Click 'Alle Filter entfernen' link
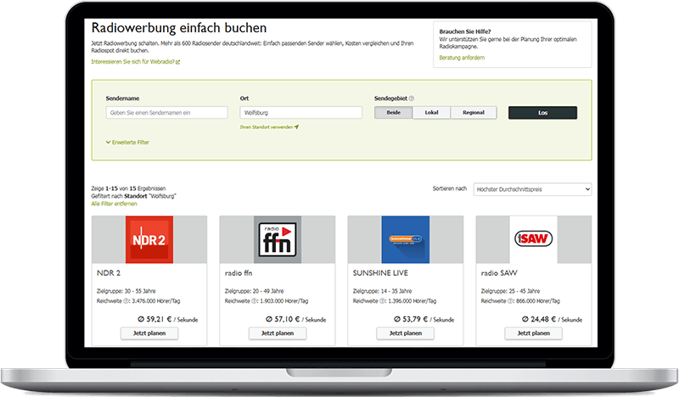Image resolution: width=679 pixels, height=397 pixels. [114, 204]
